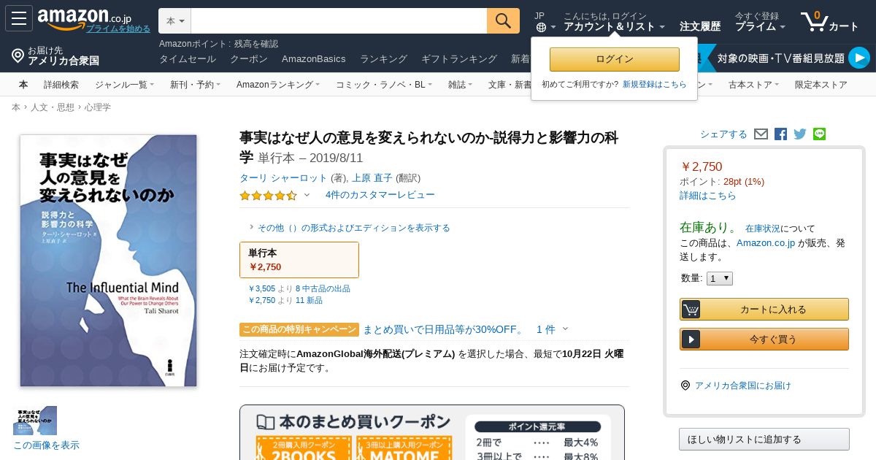
Task: Open the 本 search category dropdown
Action: point(174,21)
